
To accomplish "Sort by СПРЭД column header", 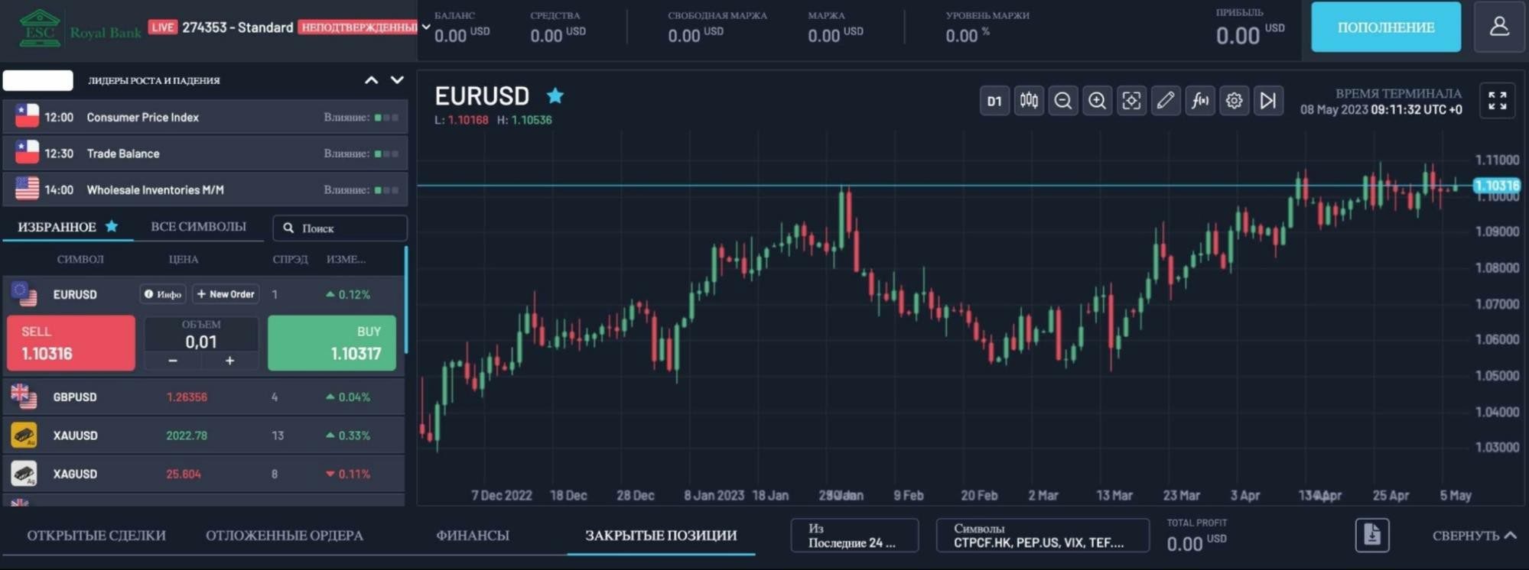I will (x=290, y=260).
